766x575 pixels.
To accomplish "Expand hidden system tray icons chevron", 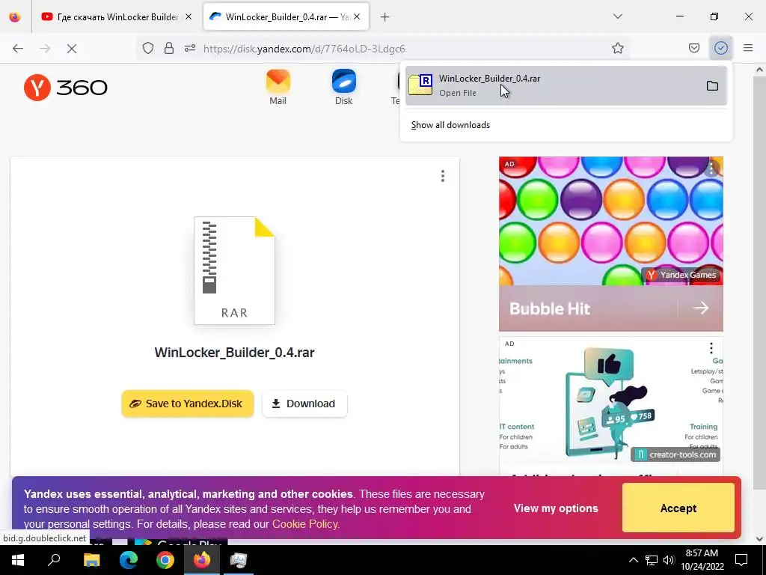I will tap(633, 560).
